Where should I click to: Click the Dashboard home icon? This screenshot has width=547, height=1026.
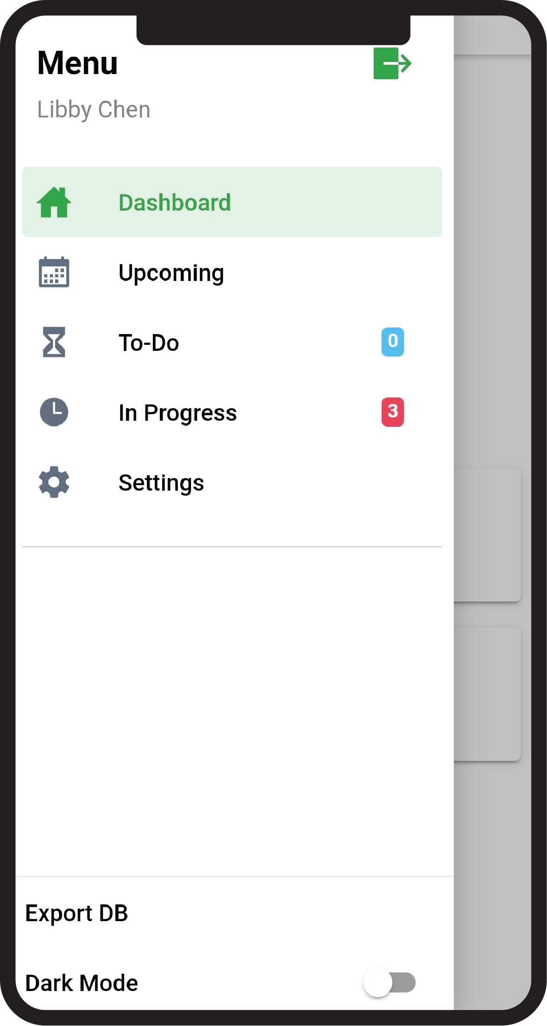(54, 202)
